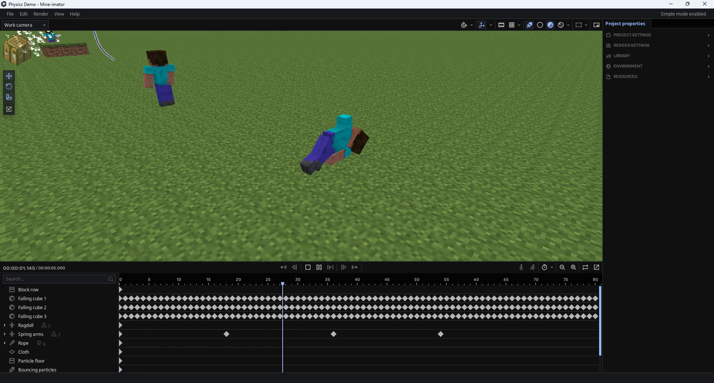
Task: Expand the Environment section
Action: pos(658,66)
